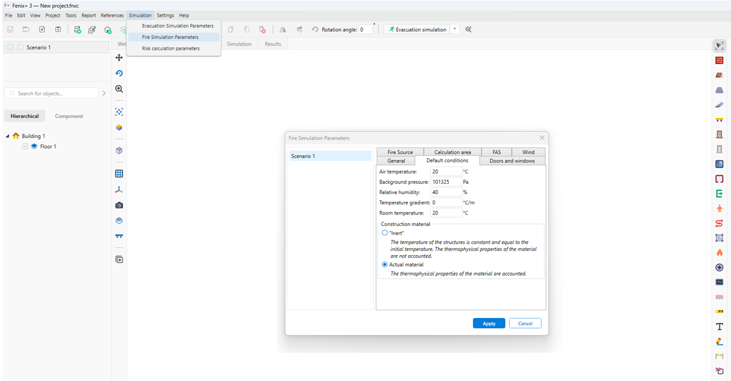Toggle the grid display icon
731x381 pixels.
click(x=119, y=174)
